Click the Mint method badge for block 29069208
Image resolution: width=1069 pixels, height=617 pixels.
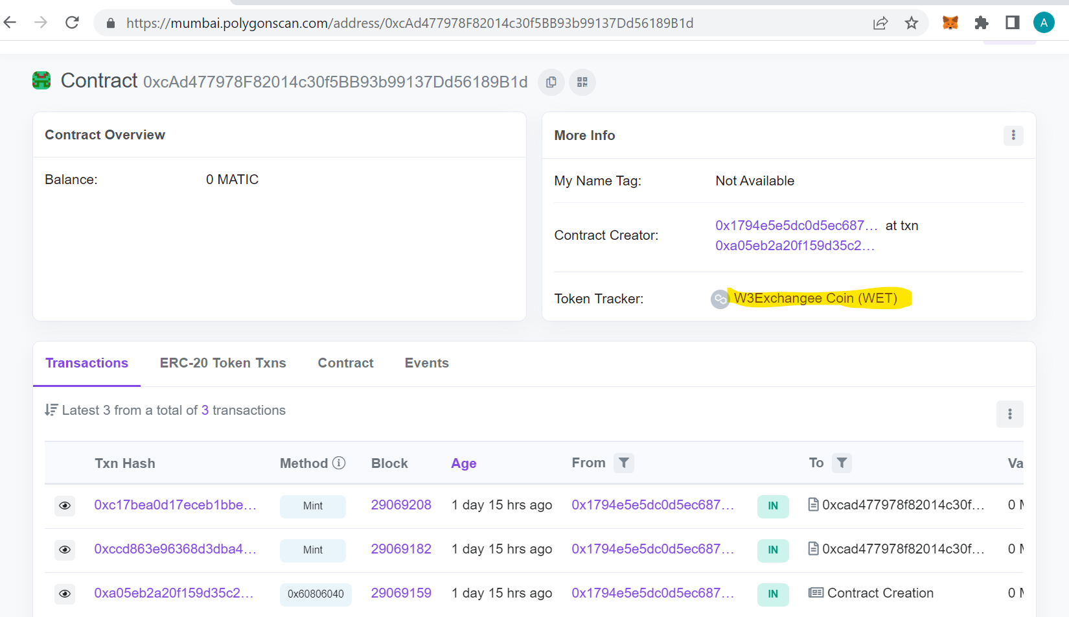click(x=313, y=506)
